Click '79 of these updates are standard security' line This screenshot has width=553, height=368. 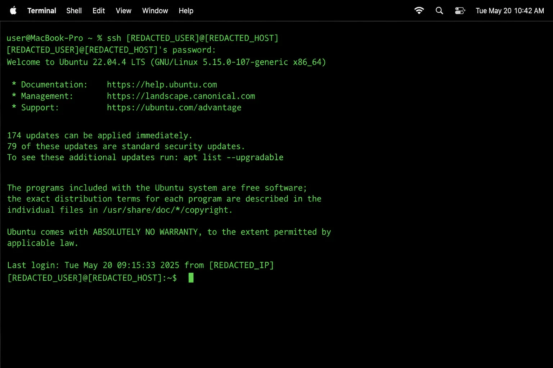click(126, 147)
